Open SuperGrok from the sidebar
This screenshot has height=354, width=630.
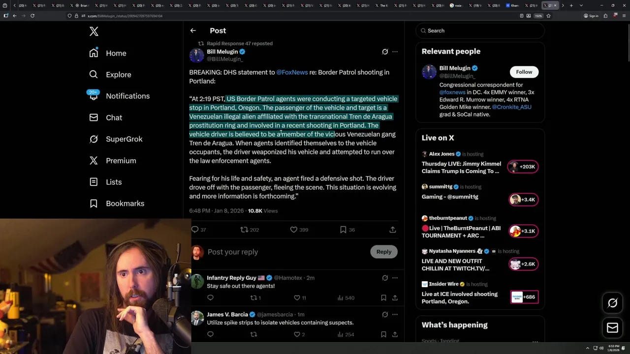(x=116, y=139)
